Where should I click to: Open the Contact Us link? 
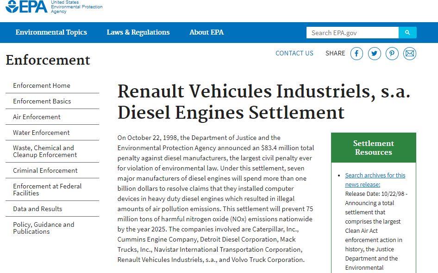[294, 53]
